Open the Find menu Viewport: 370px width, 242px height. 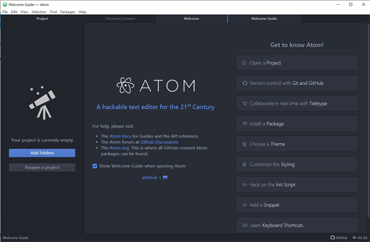(x=53, y=12)
